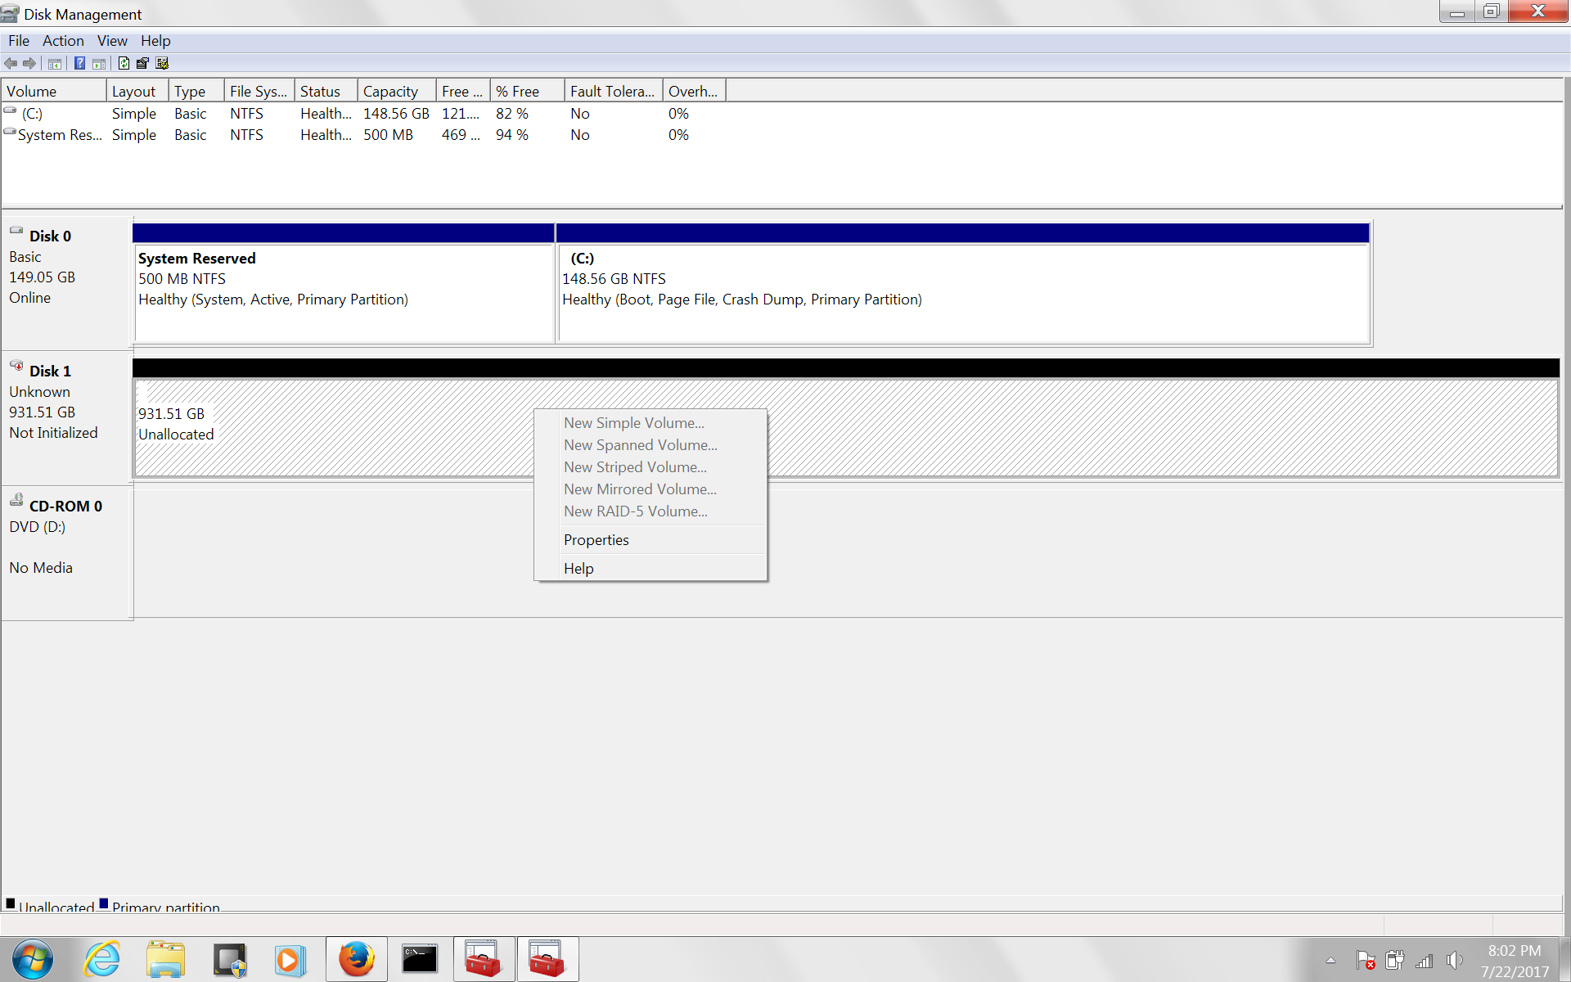Open Windows Explorer folder icon on taskbar
This screenshot has width=1571, height=982.
[x=166, y=959]
